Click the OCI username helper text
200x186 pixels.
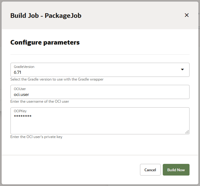pos(42,101)
